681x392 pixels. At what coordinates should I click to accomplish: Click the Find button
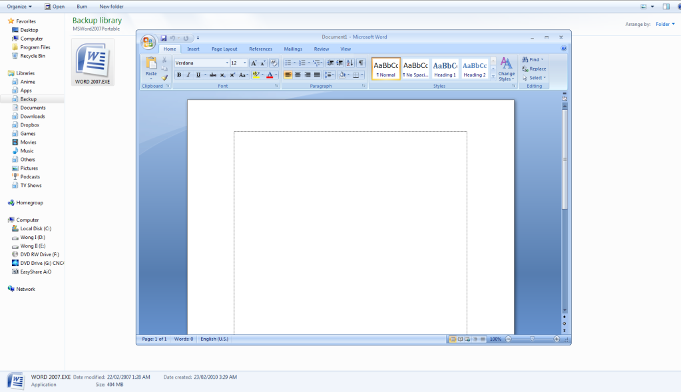point(533,59)
